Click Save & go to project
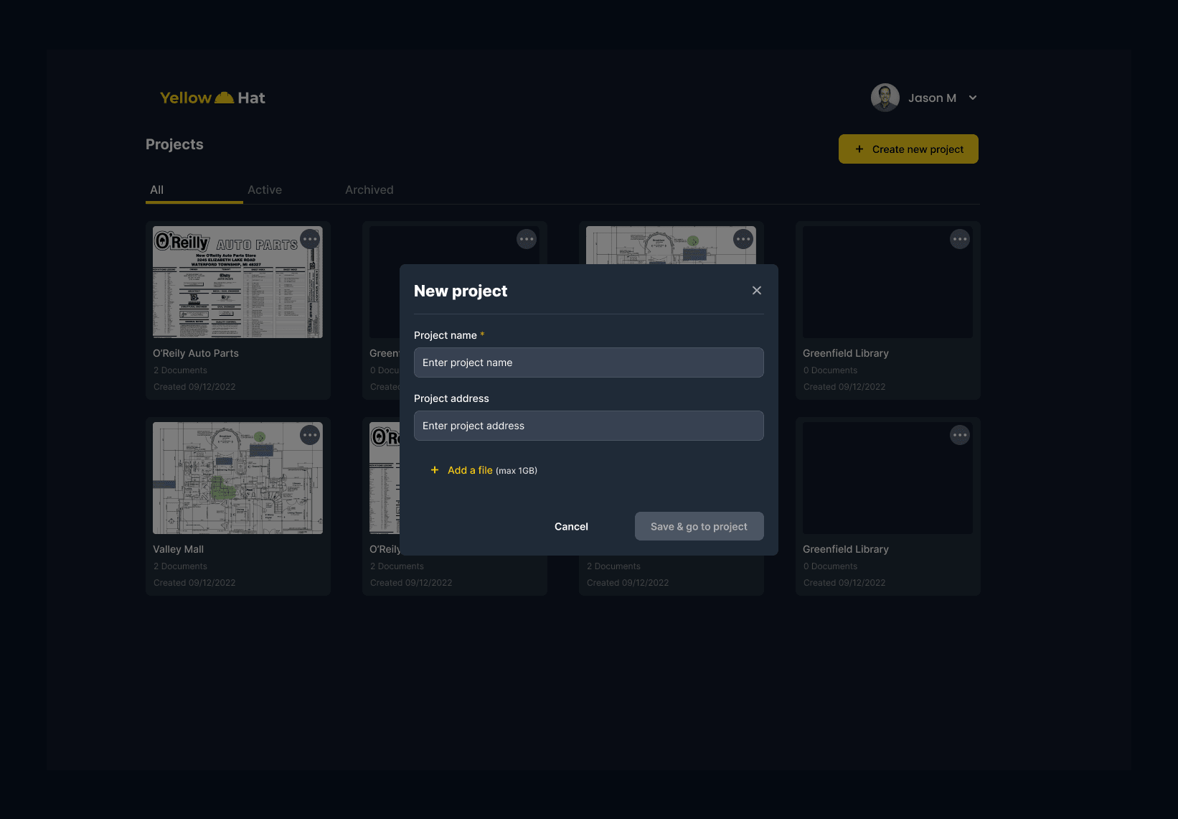The image size is (1178, 819). click(699, 526)
